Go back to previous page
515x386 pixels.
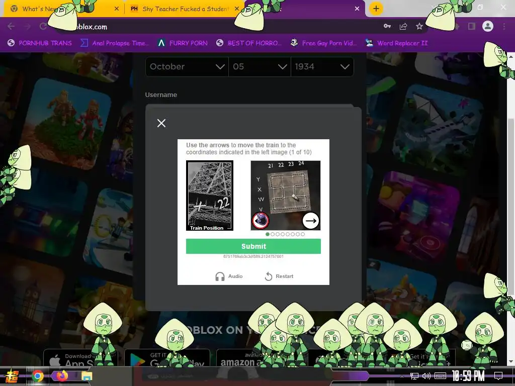[x=11, y=26]
